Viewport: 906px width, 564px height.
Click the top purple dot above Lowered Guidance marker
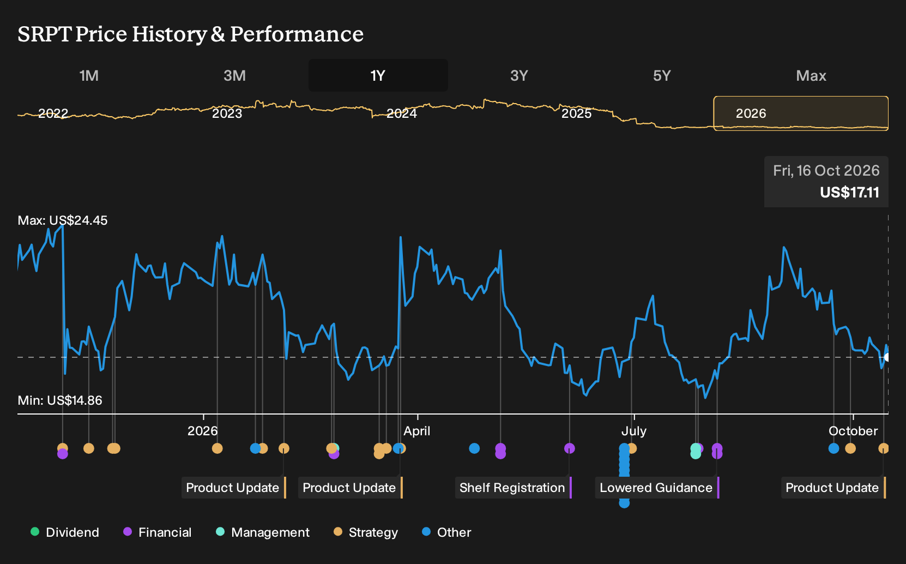pyautogui.click(x=717, y=448)
